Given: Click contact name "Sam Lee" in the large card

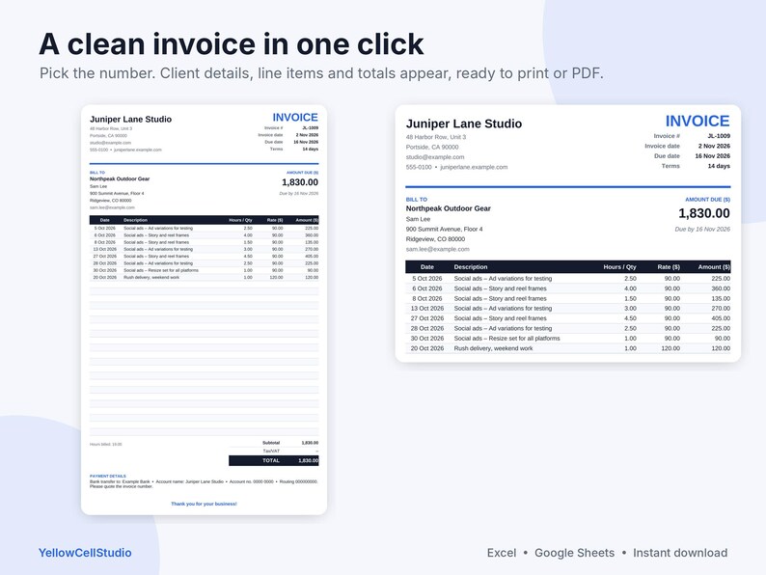Looking at the screenshot, I should point(418,219).
